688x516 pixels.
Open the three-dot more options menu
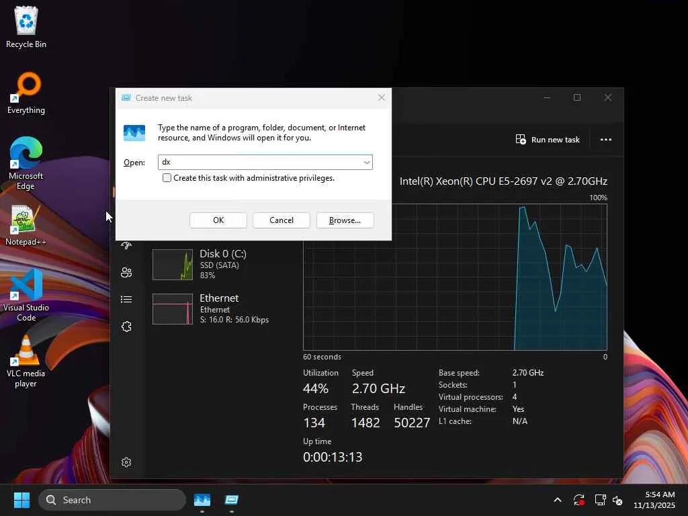point(606,140)
